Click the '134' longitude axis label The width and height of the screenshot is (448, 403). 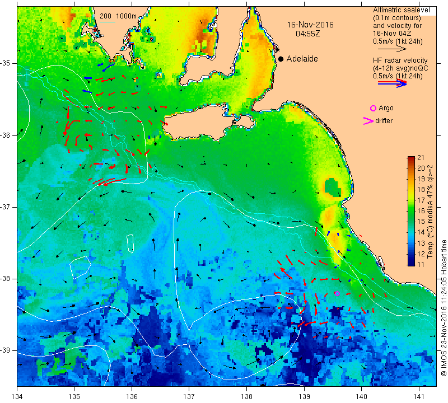tap(17, 396)
